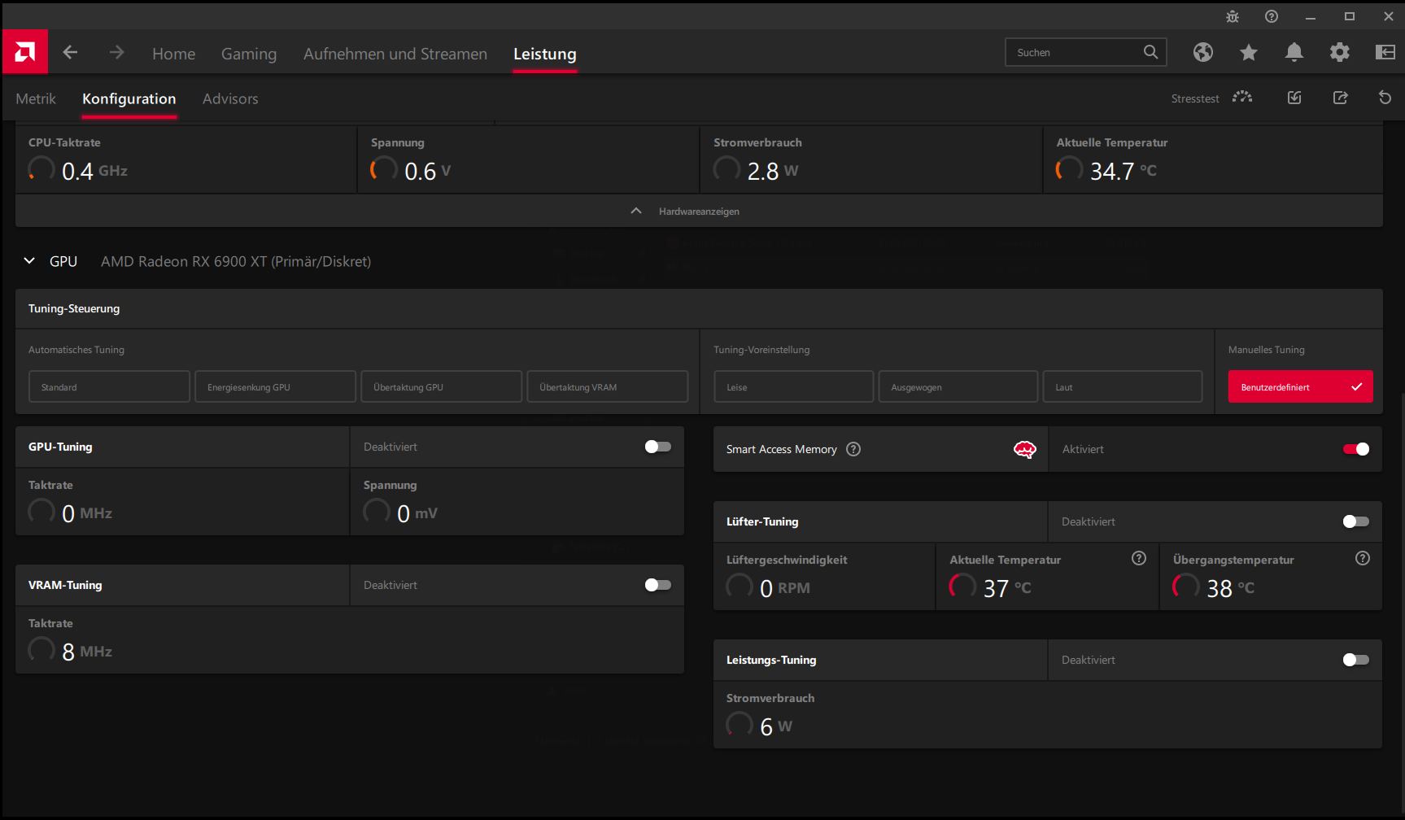Click the VRAM Taktrate 8 MHz value
1405x820 pixels.
coord(87,652)
